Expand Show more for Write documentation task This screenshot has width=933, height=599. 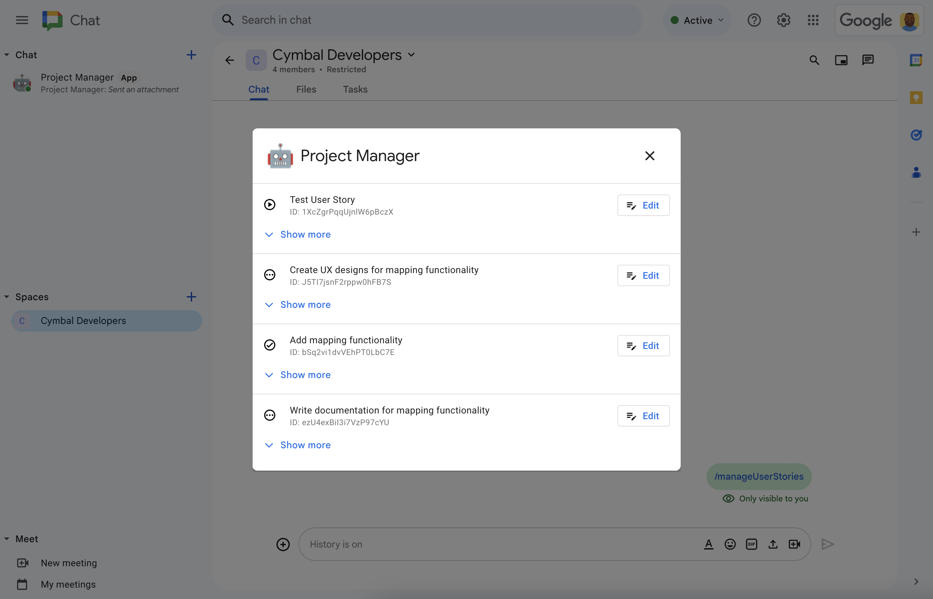pos(305,445)
